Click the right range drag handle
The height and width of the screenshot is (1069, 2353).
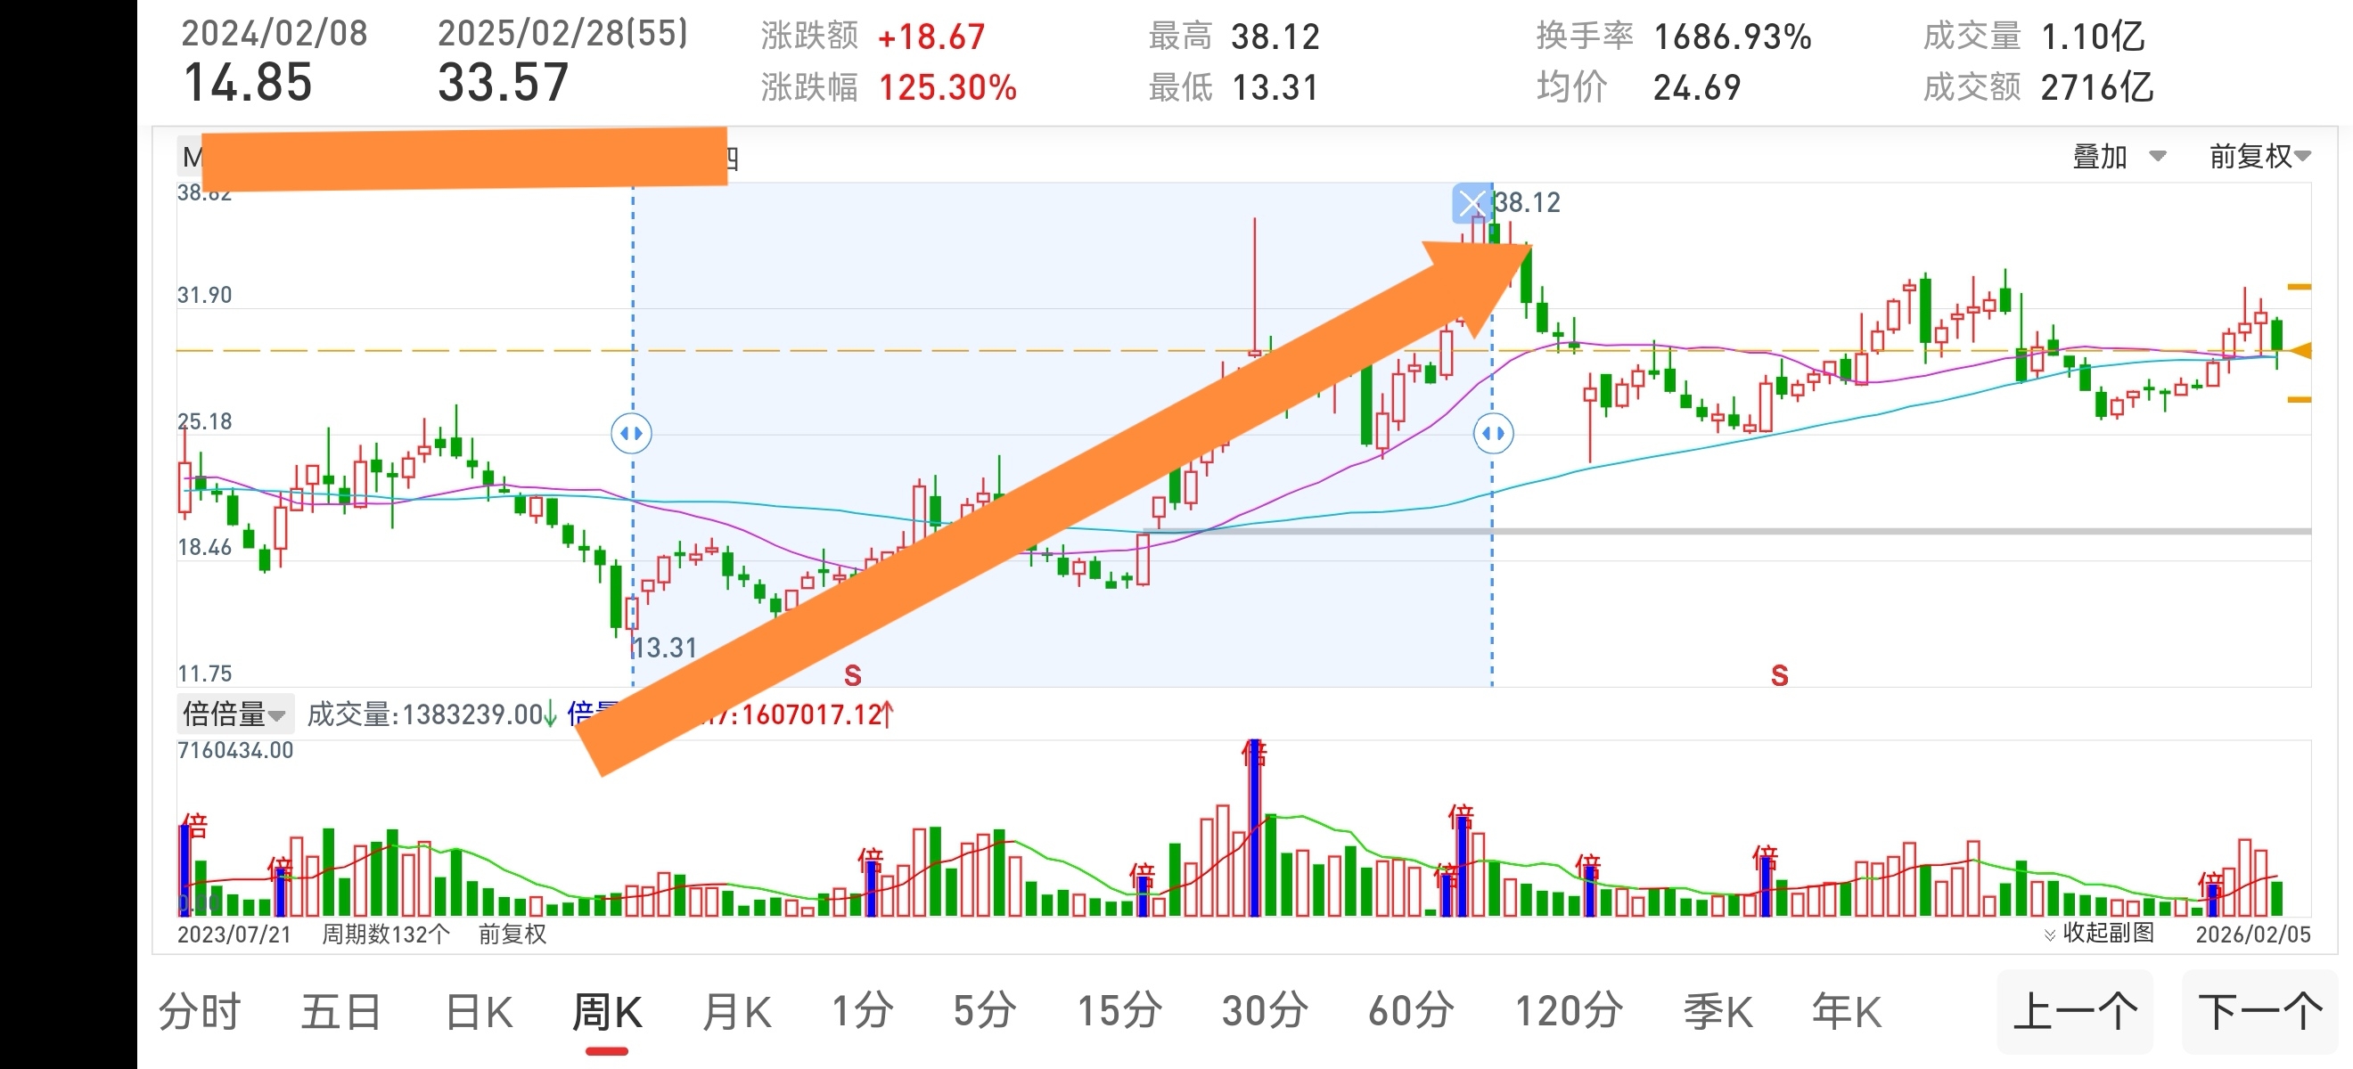(x=1494, y=433)
